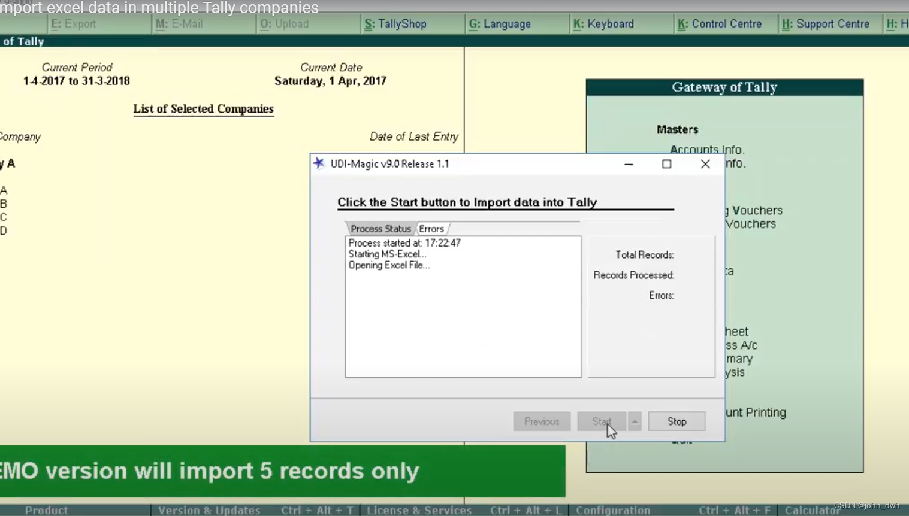Click the UDI-Magic star app icon
This screenshot has height=516, width=909.
tap(319, 163)
